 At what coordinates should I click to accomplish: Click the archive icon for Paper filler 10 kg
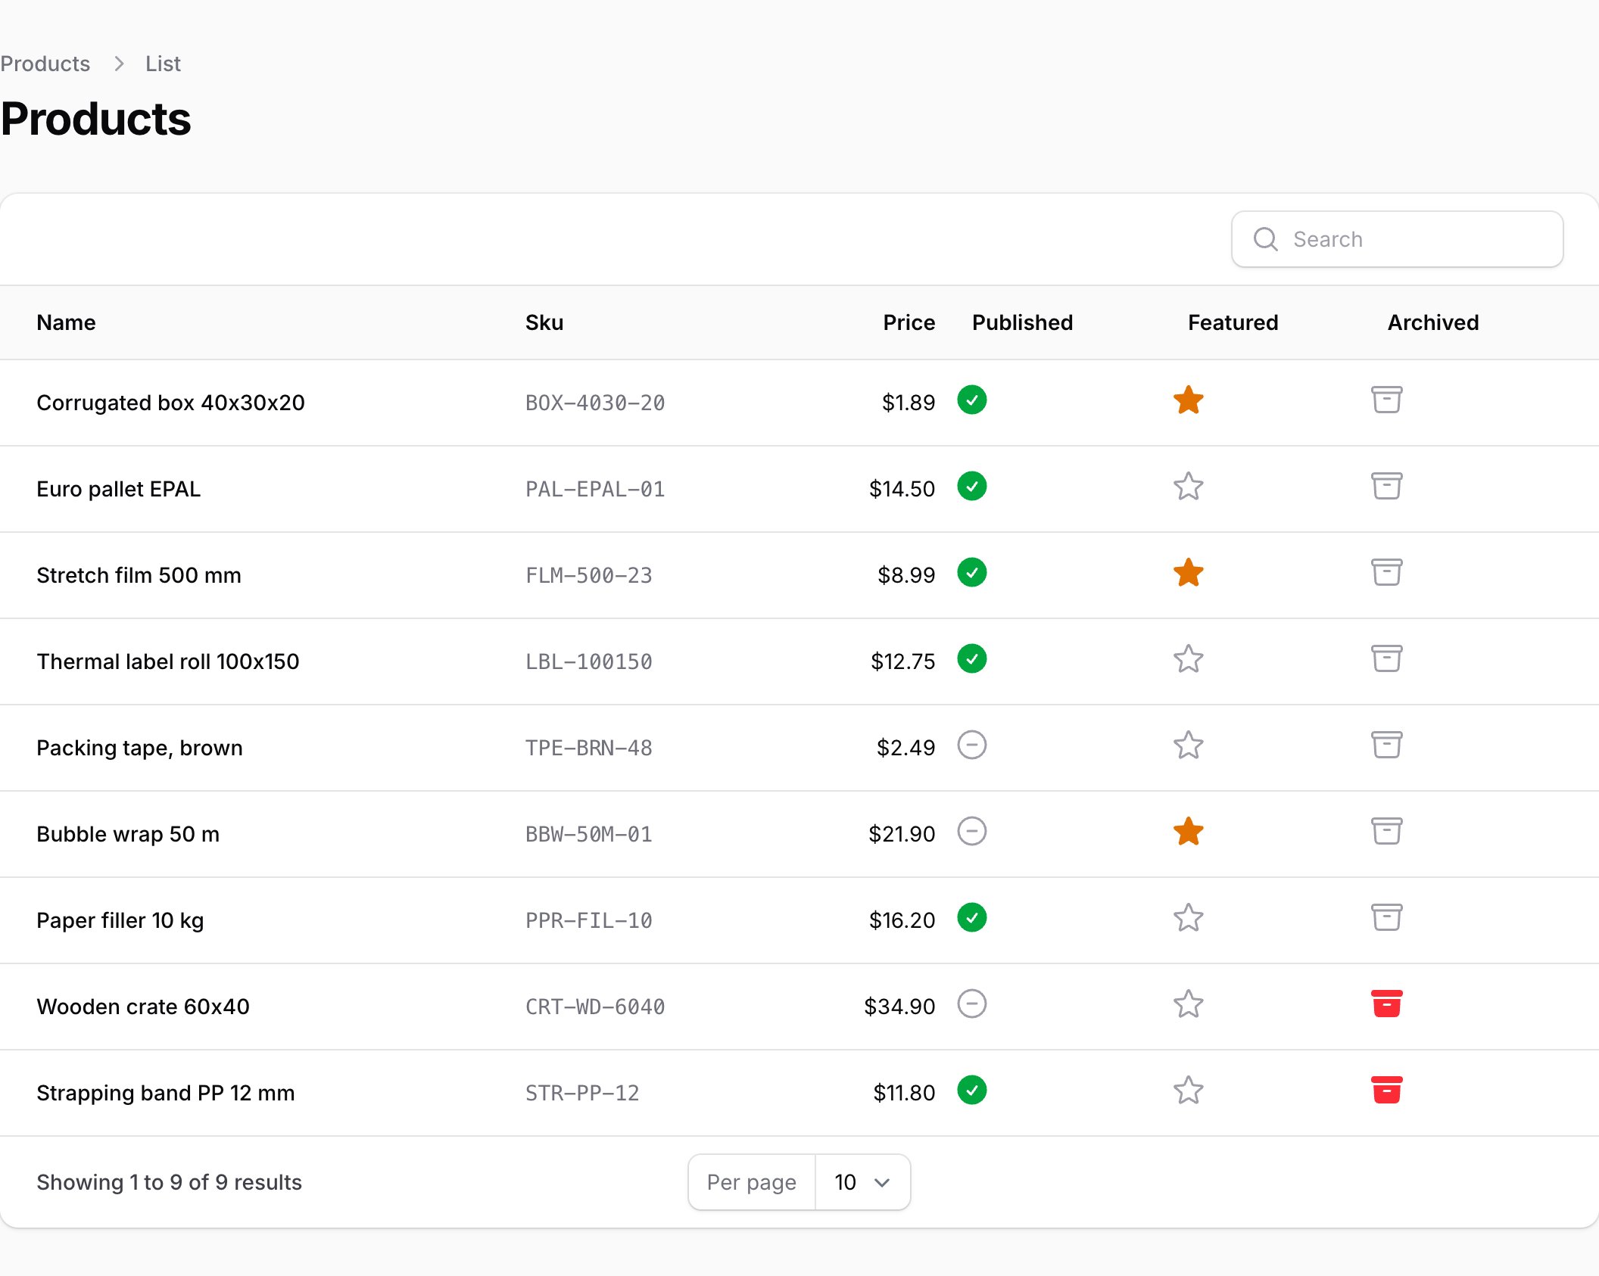tap(1386, 917)
